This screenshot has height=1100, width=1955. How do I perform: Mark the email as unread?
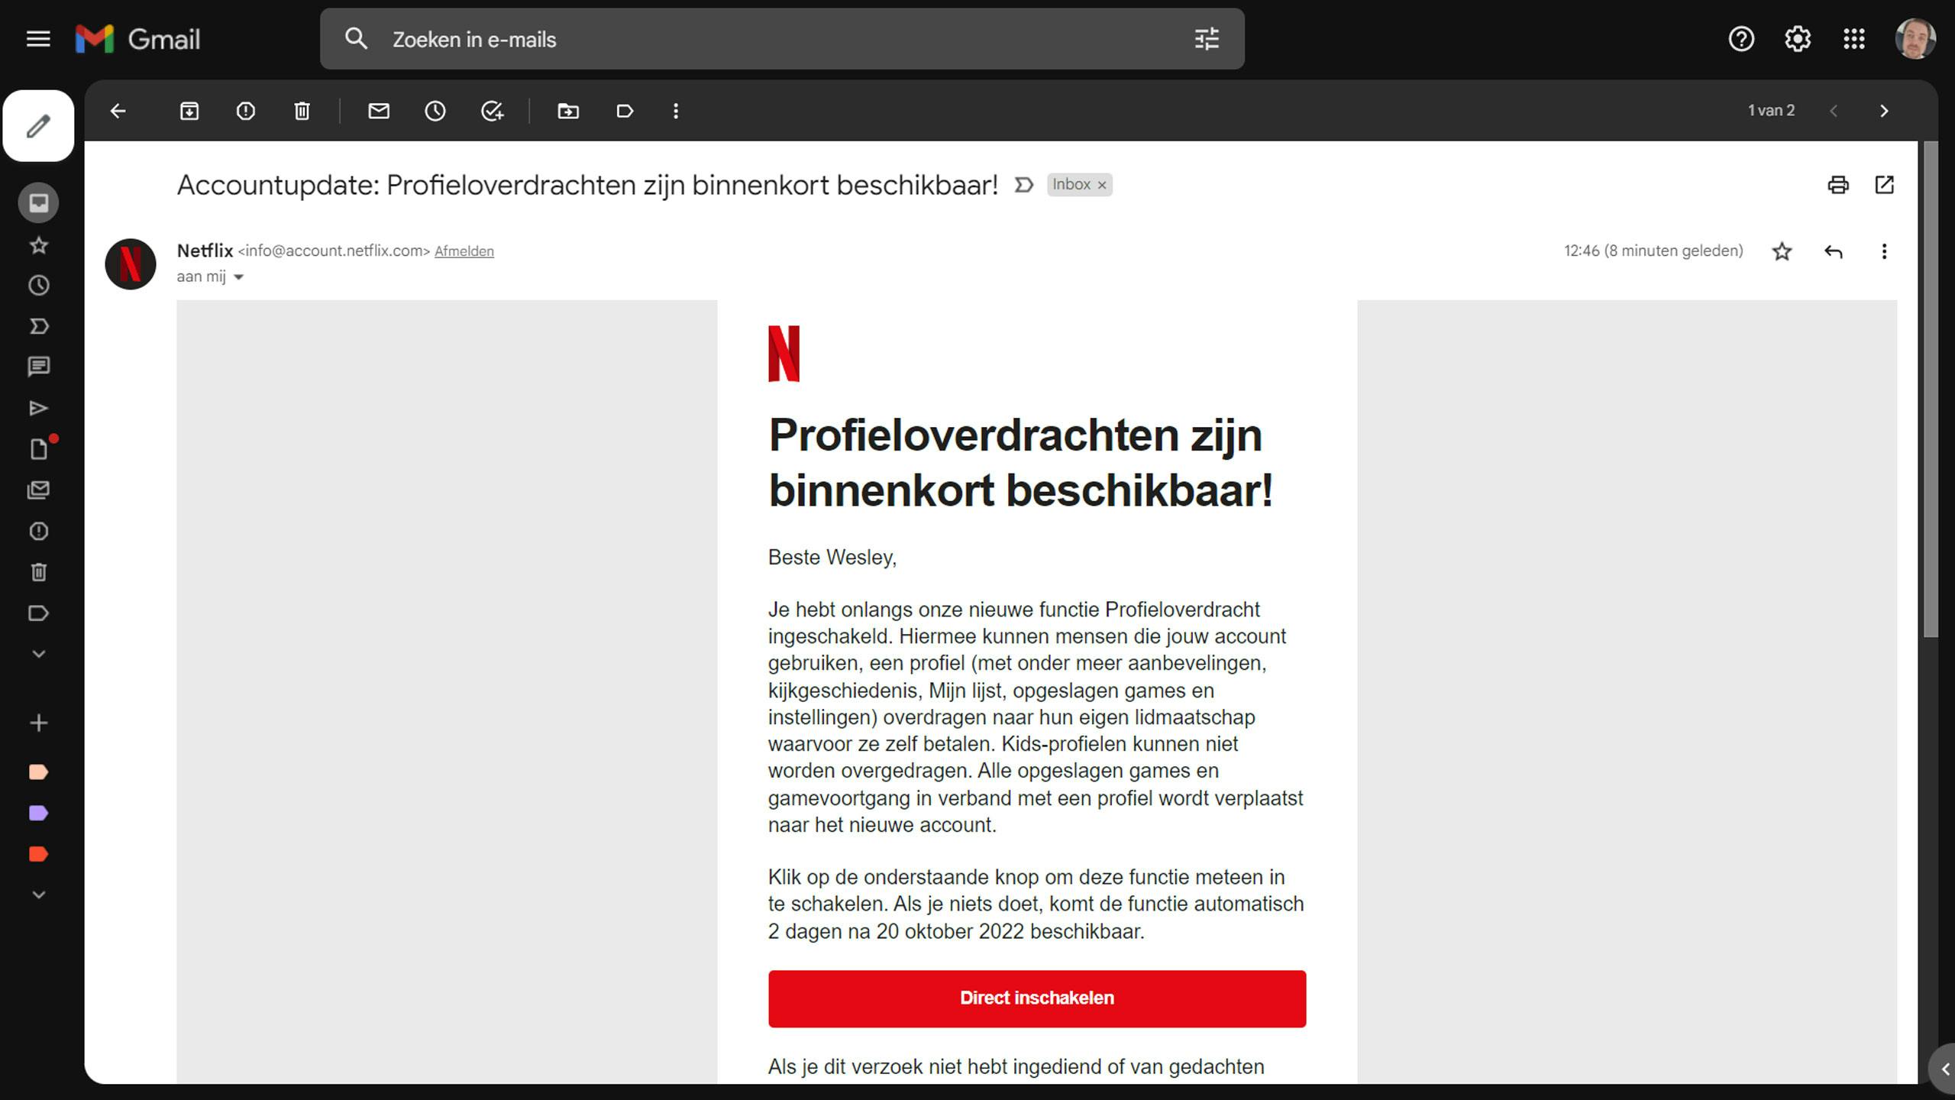pos(379,112)
